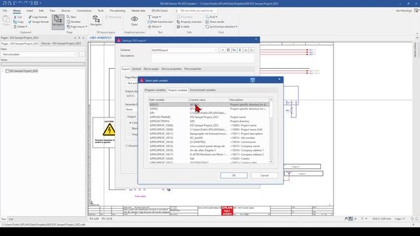Viewport: 420px width, 236px height.
Task: Click the Number pages icon
Action: [68, 22]
